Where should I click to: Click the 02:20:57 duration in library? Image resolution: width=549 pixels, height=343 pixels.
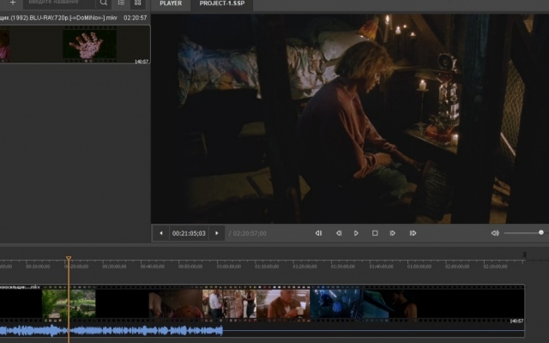pos(136,17)
